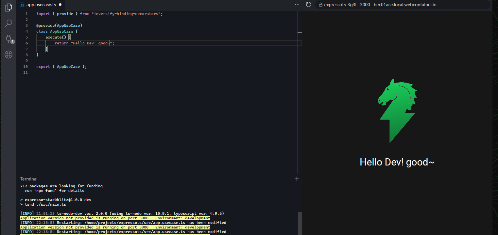This screenshot has width=498, height=235.
Task: Click the unsaved dot on app.usecase.ts tab
Action: (60, 5)
